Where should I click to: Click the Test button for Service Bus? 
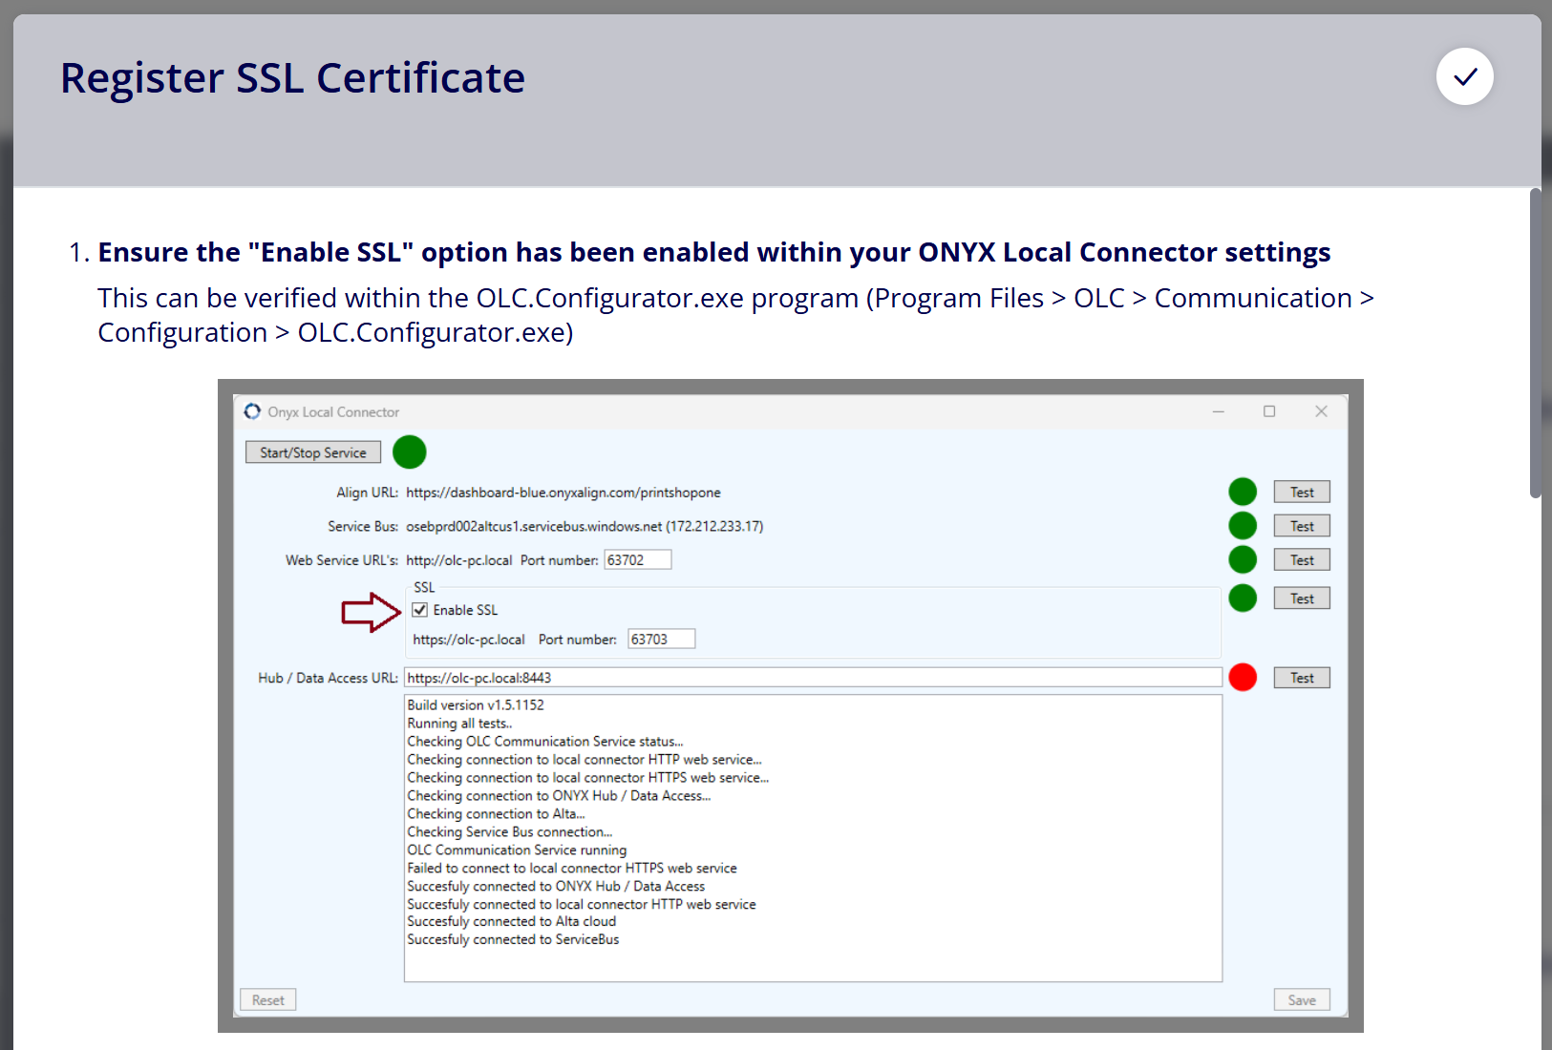click(1302, 526)
